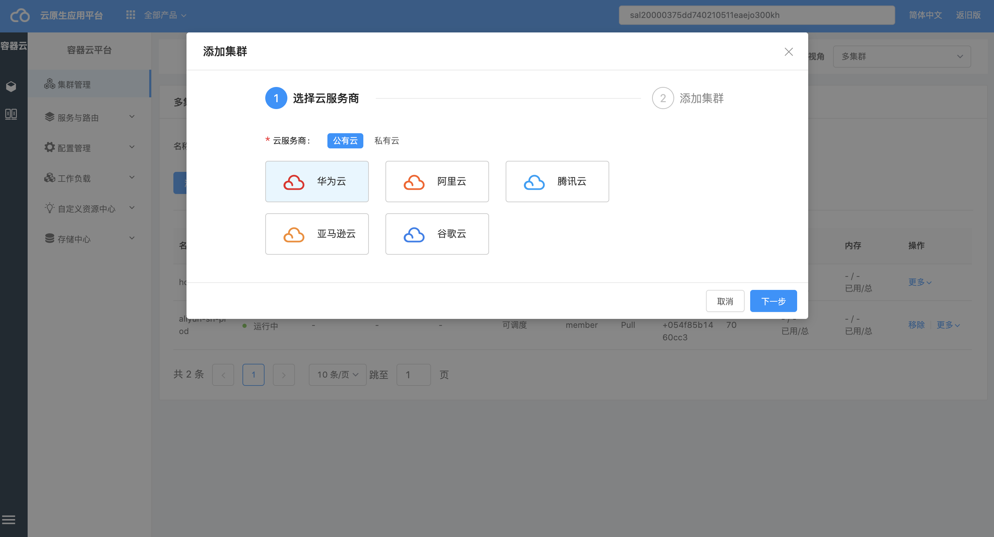Click the 返回旧版 link
994x537 pixels.
tap(968, 15)
